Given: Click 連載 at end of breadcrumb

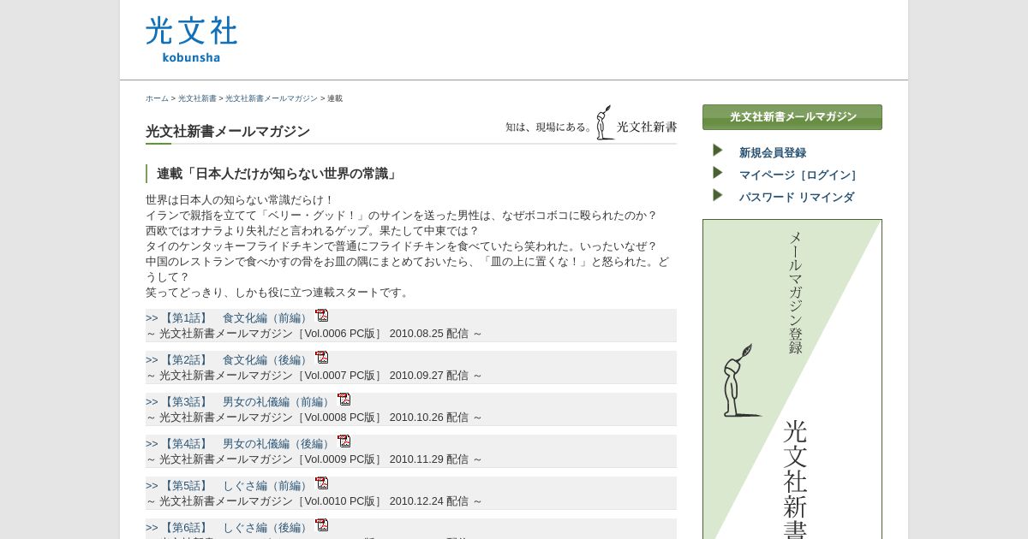Looking at the screenshot, I should (335, 98).
